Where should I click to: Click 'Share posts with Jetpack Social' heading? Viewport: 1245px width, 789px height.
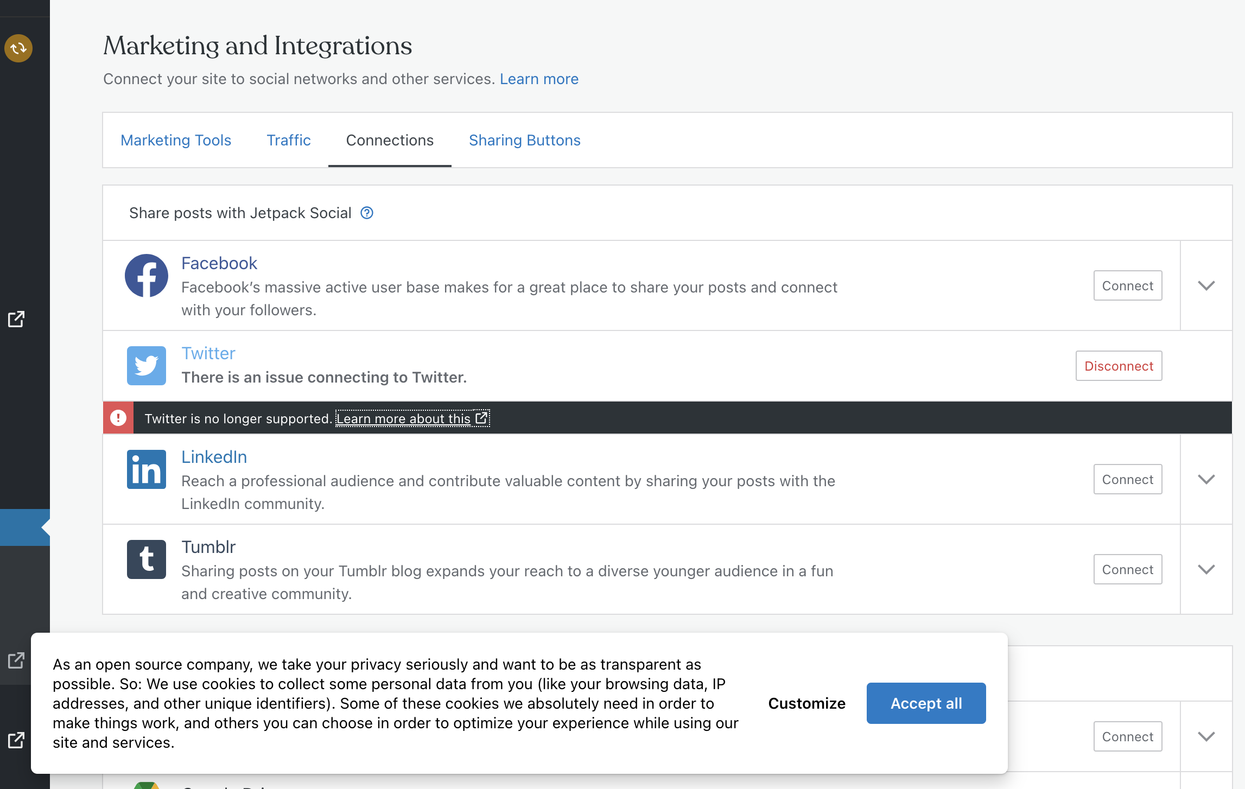pyautogui.click(x=240, y=213)
